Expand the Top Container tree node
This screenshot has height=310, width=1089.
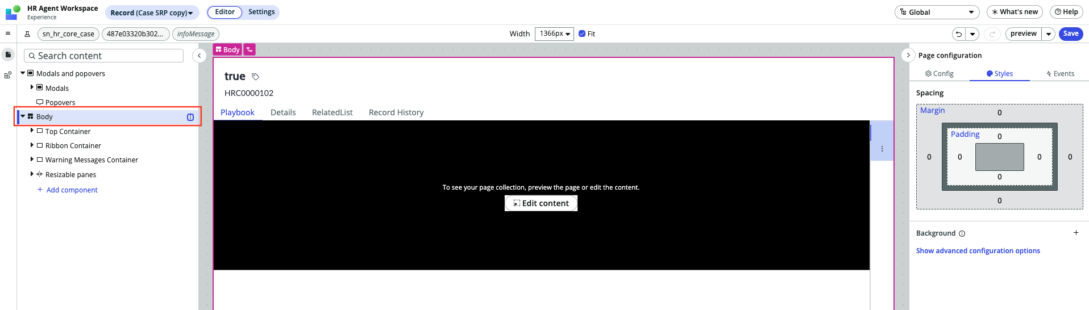pos(32,131)
